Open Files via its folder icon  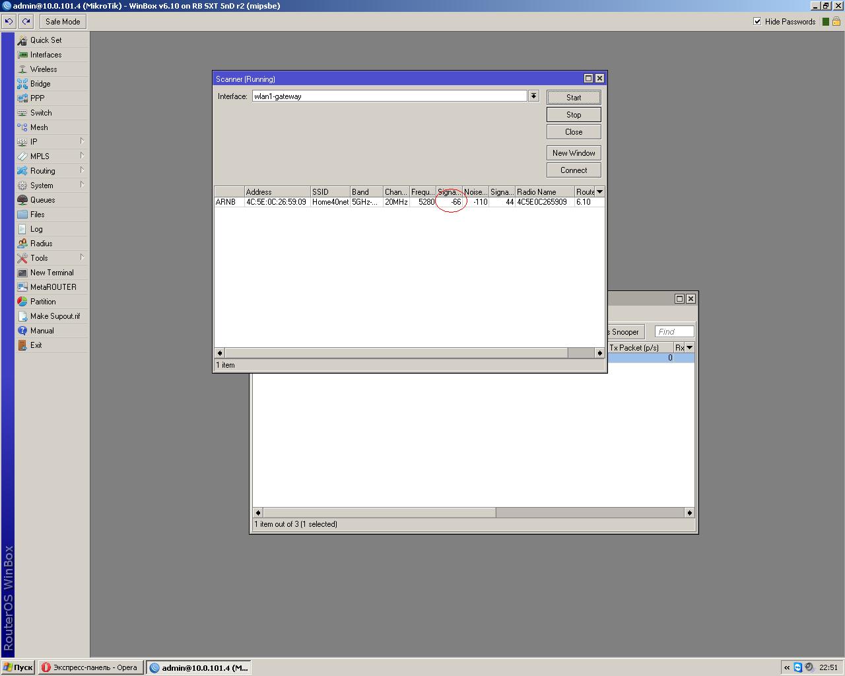[22, 215]
